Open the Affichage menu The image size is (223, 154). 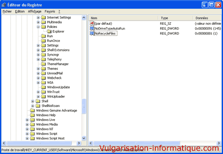tap(34, 11)
